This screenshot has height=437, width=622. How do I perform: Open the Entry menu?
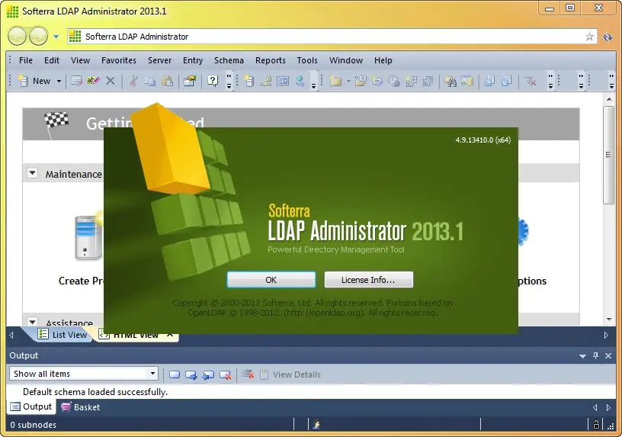(x=193, y=60)
